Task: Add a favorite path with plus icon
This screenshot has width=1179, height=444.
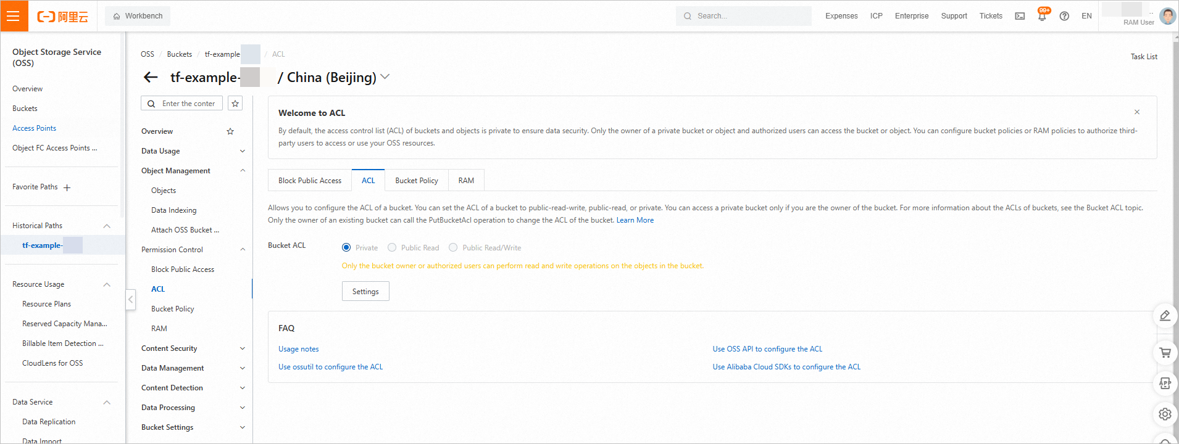Action: click(67, 187)
